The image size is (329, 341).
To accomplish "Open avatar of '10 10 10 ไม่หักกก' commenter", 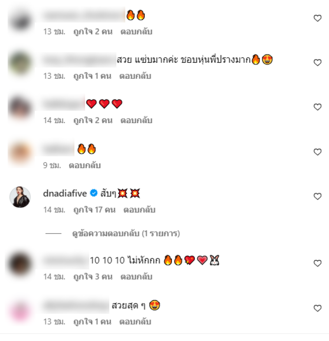I will [x=20, y=264].
